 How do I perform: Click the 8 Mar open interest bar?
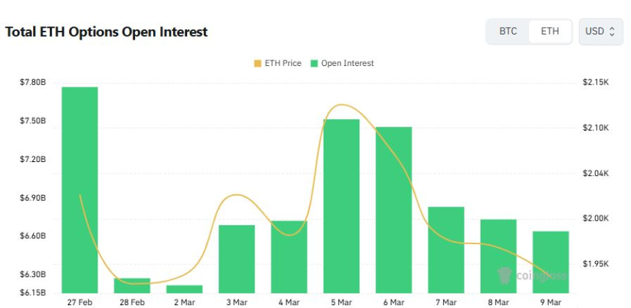499,255
